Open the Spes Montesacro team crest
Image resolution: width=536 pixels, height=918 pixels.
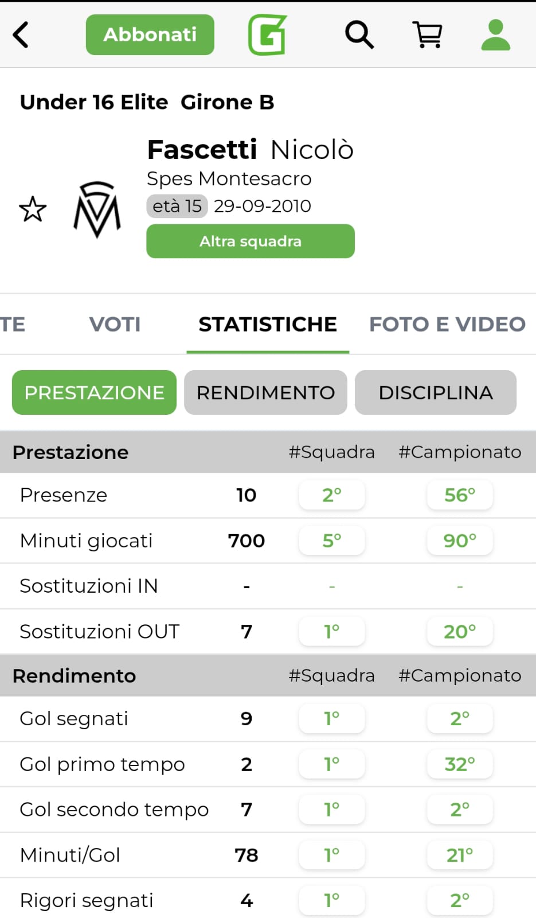click(97, 209)
